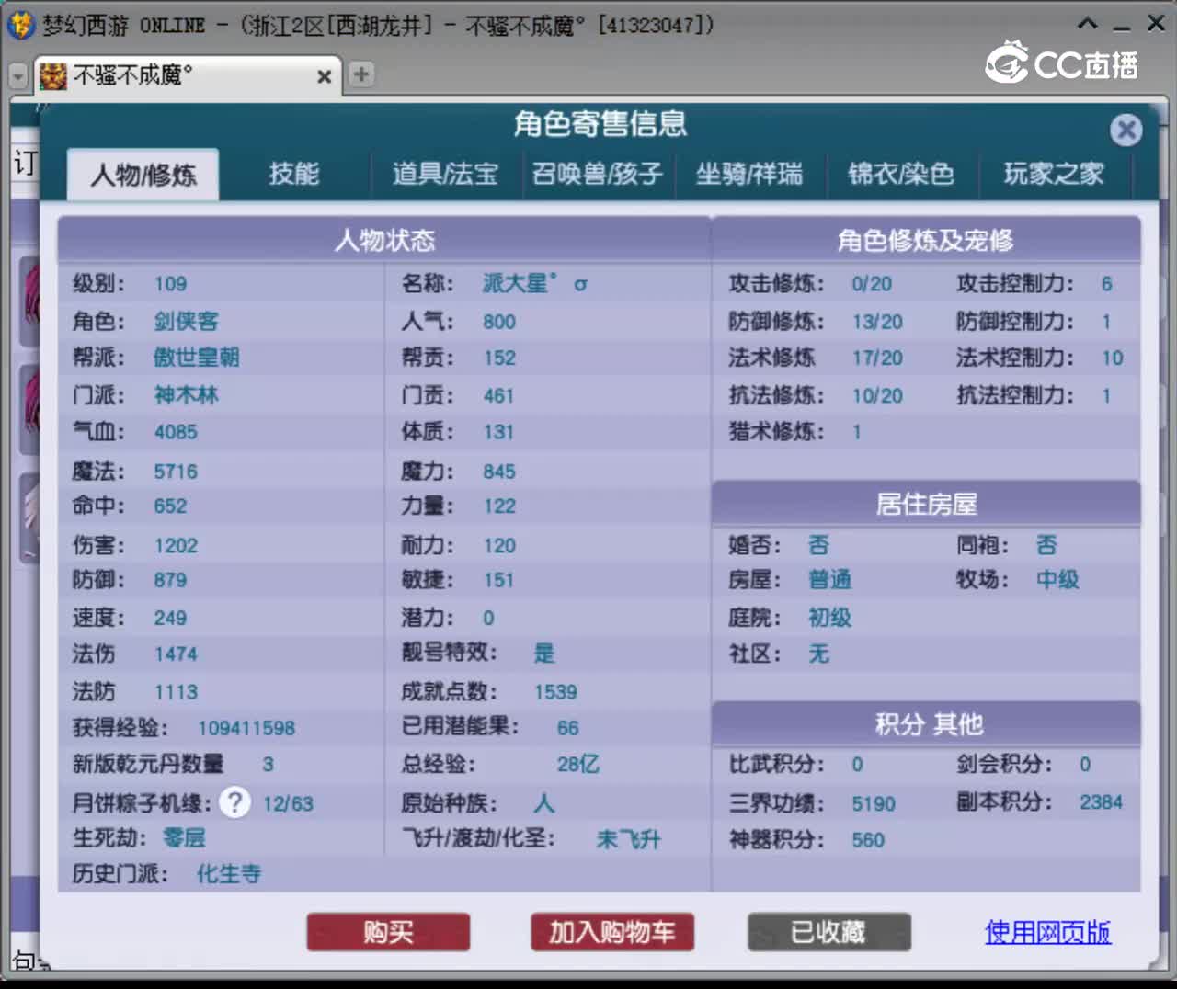Open the tab list dropdown arrow at left of tab bar

18,76
